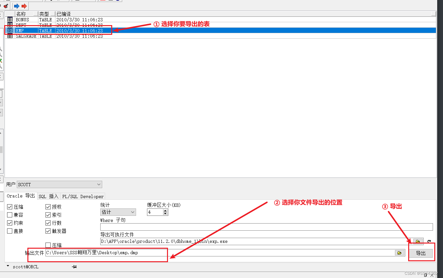Image resolution: width=443 pixels, height=278 pixels.
Task: Click the 输出文件 path field
Action: click(220, 253)
